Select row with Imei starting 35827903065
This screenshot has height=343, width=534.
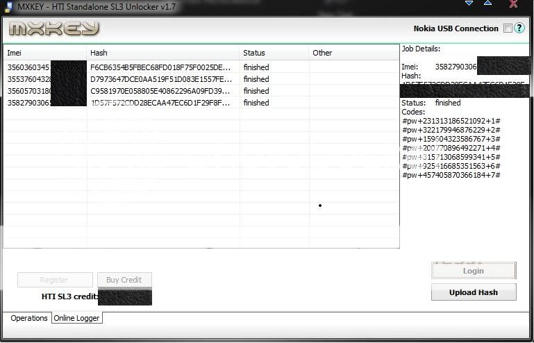tap(201, 103)
